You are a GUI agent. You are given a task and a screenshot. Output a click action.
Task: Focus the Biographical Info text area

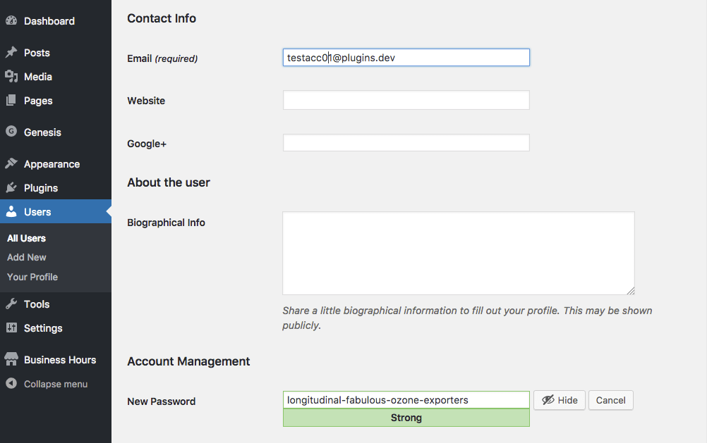(x=458, y=253)
